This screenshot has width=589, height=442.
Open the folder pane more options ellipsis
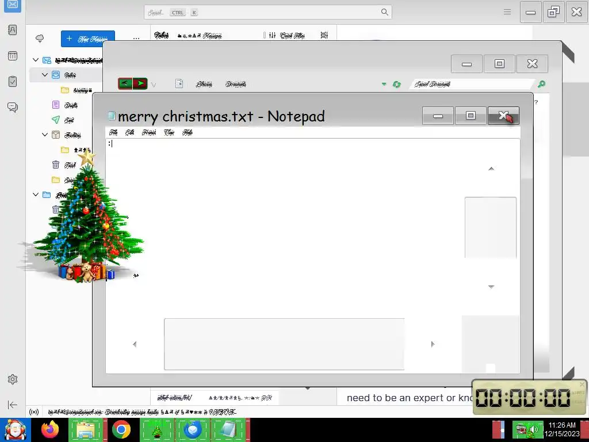pos(136,39)
